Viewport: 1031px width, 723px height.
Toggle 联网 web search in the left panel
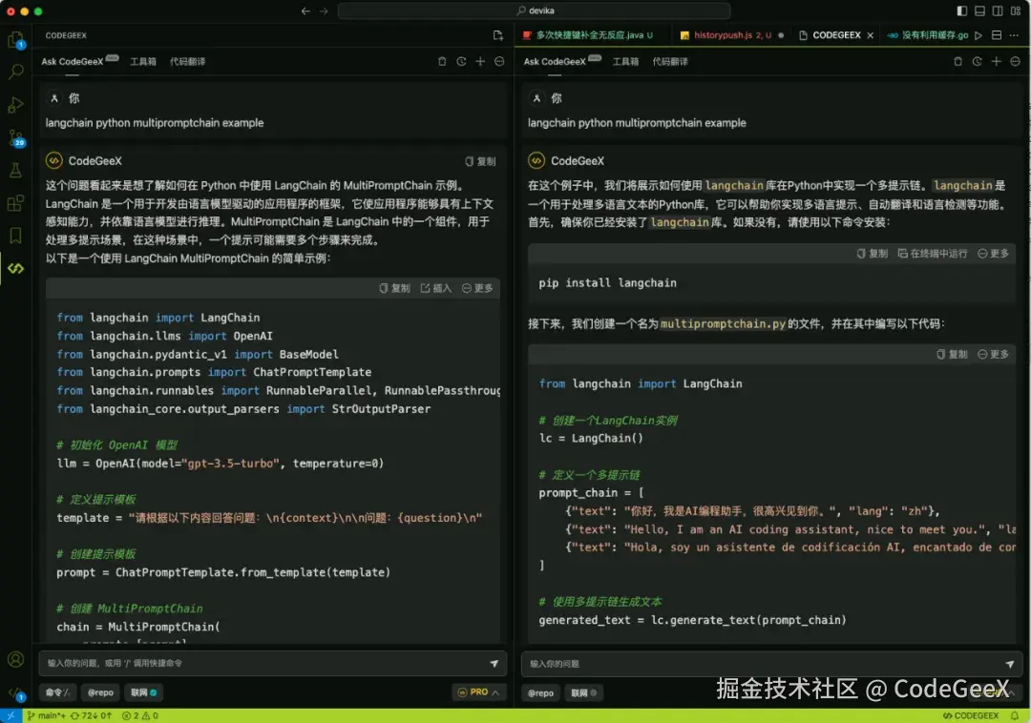tap(143, 692)
